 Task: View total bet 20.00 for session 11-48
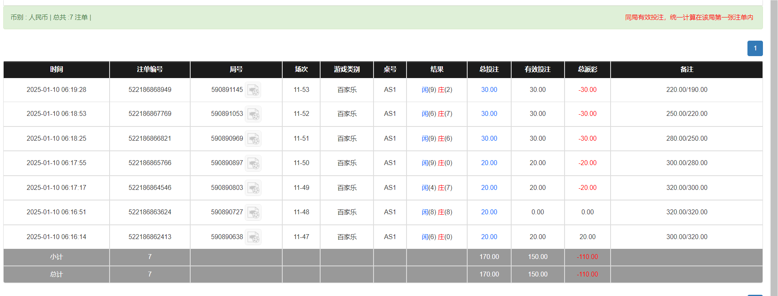pyautogui.click(x=489, y=212)
